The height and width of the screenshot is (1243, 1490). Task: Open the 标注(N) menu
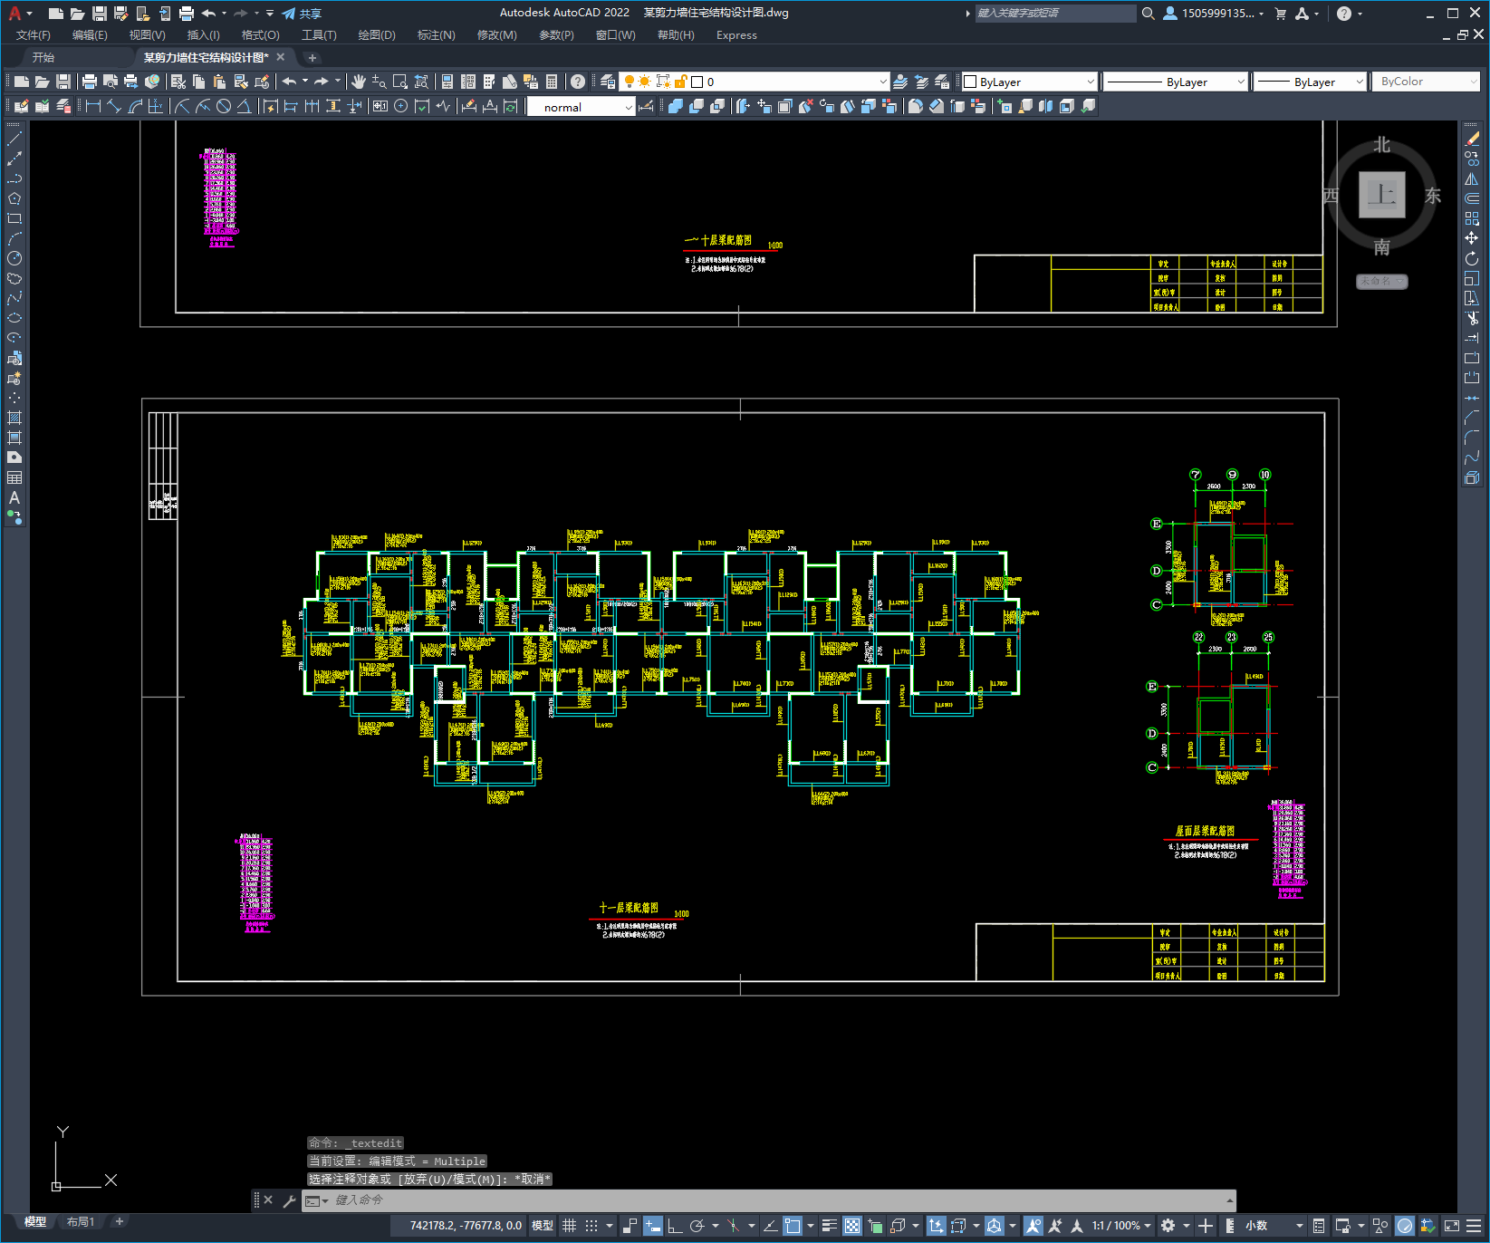(x=436, y=35)
